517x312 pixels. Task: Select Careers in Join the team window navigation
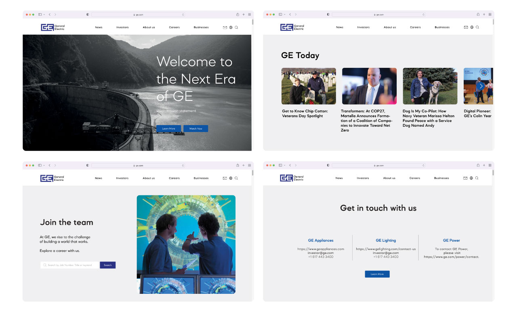pyautogui.click(x=174, y=178)
